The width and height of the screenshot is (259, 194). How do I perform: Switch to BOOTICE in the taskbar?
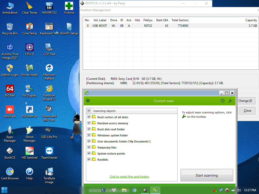click(x=145, y=190)
